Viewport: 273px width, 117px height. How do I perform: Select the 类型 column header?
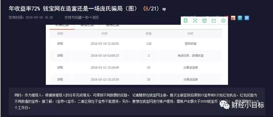click(x=60, y=33)
